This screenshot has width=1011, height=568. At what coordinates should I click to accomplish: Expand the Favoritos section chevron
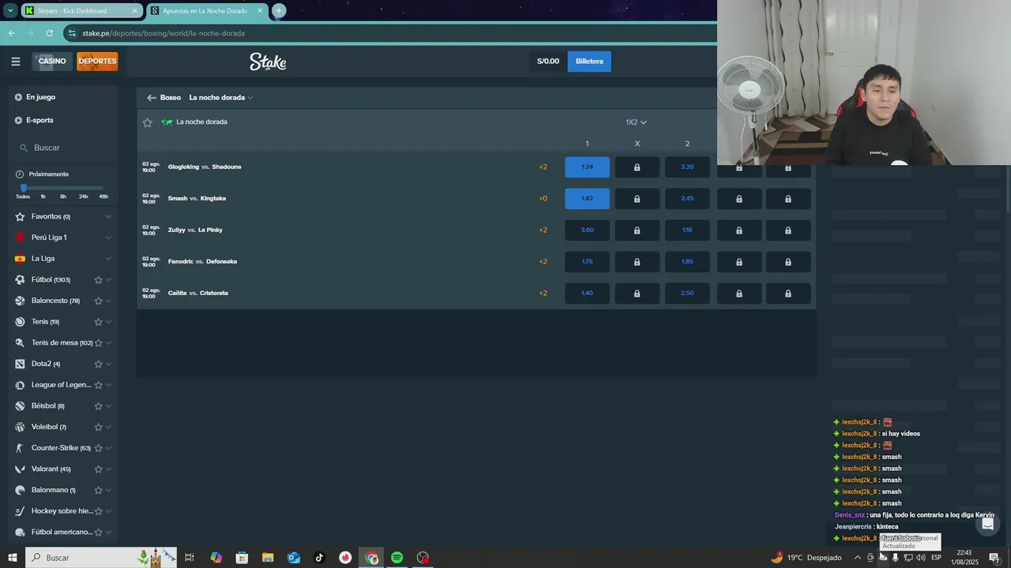point(108,217)
